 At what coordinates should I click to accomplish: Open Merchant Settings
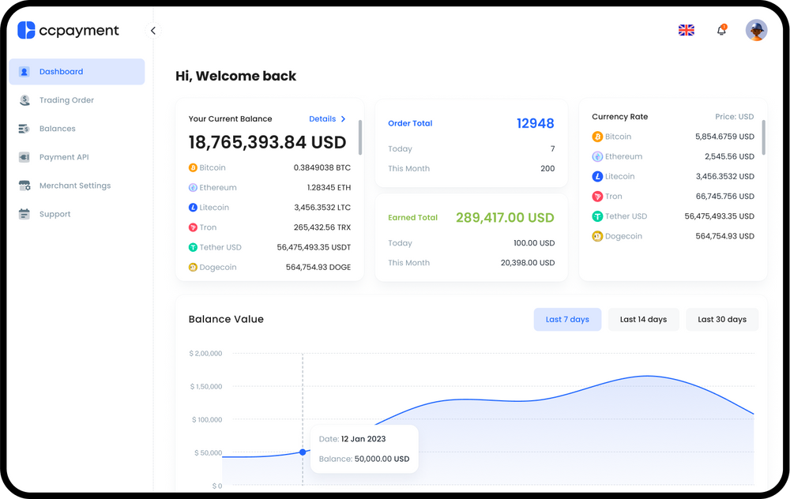coord(75,186)
